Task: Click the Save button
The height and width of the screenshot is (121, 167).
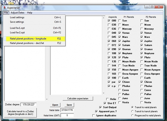Action: tap(69, 105)
